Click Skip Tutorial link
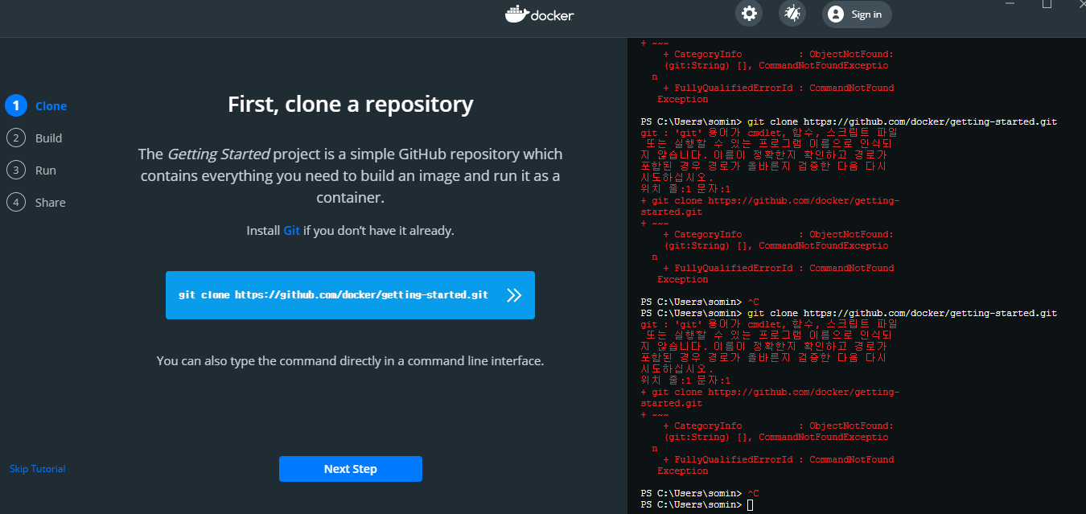The image size is (1086, 514). pos(38,469)
